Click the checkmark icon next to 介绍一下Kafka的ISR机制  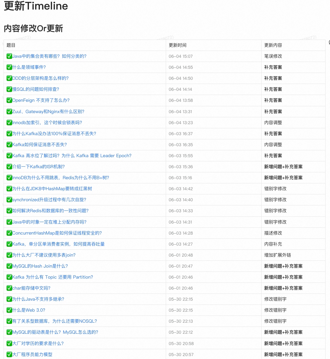point(9,167)
